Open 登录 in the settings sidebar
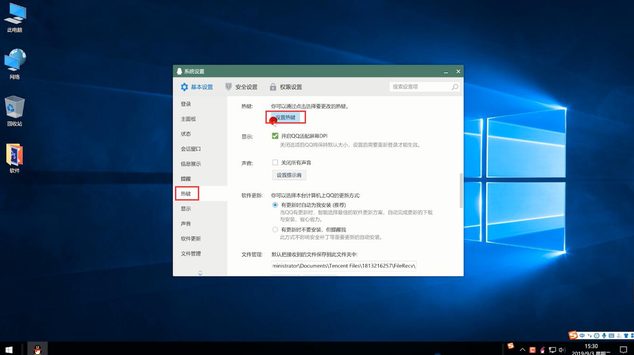 coord(200,104)
